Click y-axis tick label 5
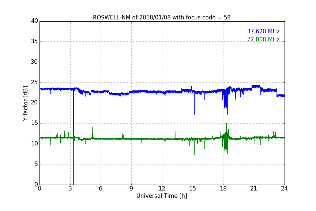316x211 pixels. tap(36, 164)
